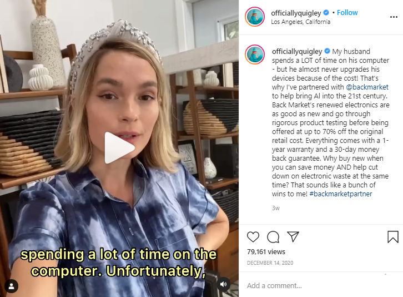403x297 pixels.
Task: Open the three-dot more options menu
Action: 394,17
